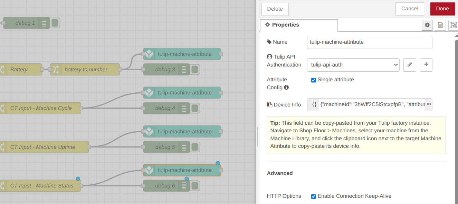The image size is (458, 204).
Task: Toggle the debug 3 node output button
Action: 195,70
